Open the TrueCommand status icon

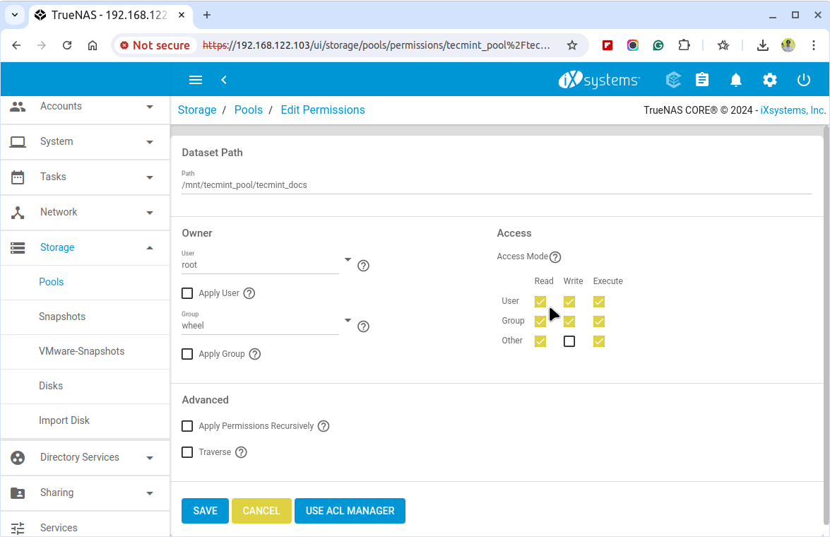[673, 80]
